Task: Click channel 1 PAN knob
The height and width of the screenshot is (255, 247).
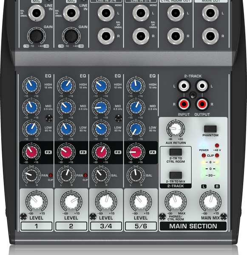Action: [31, 175]
